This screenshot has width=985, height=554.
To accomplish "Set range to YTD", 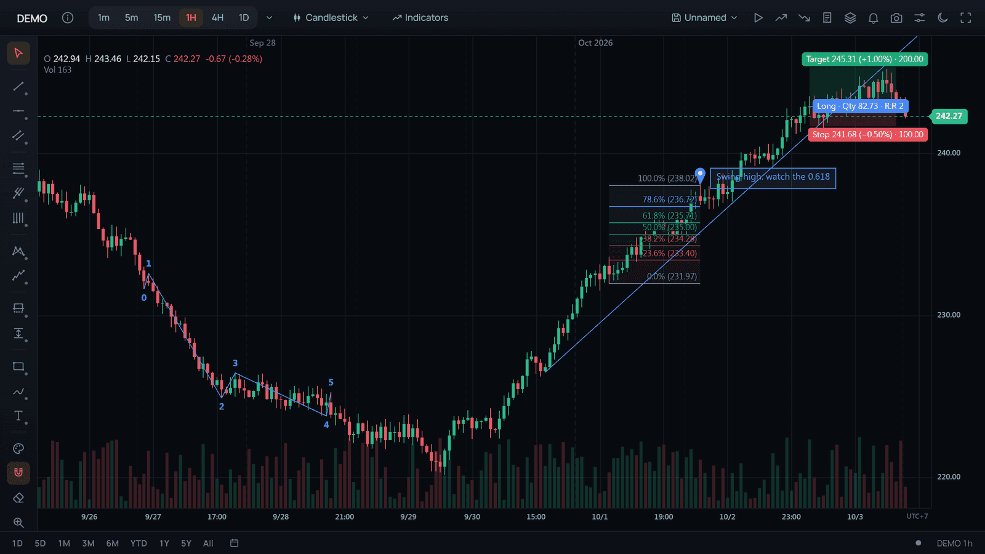I will (139, 544).
